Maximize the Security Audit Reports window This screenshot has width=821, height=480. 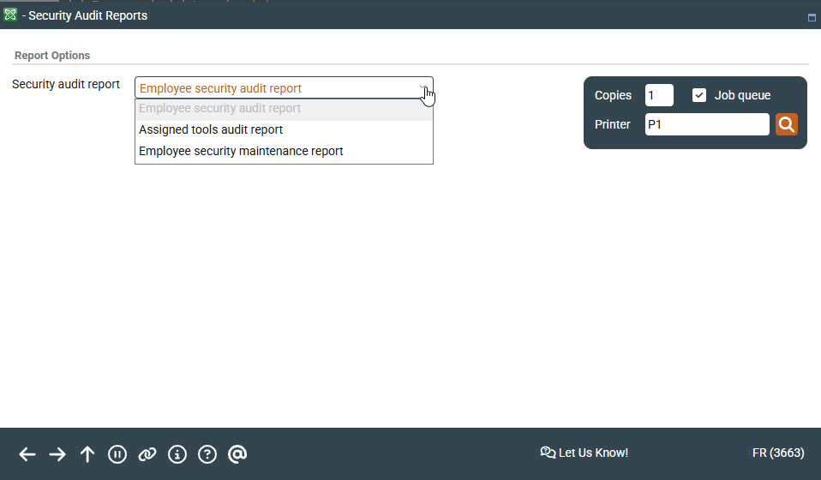tap(812, 17)
